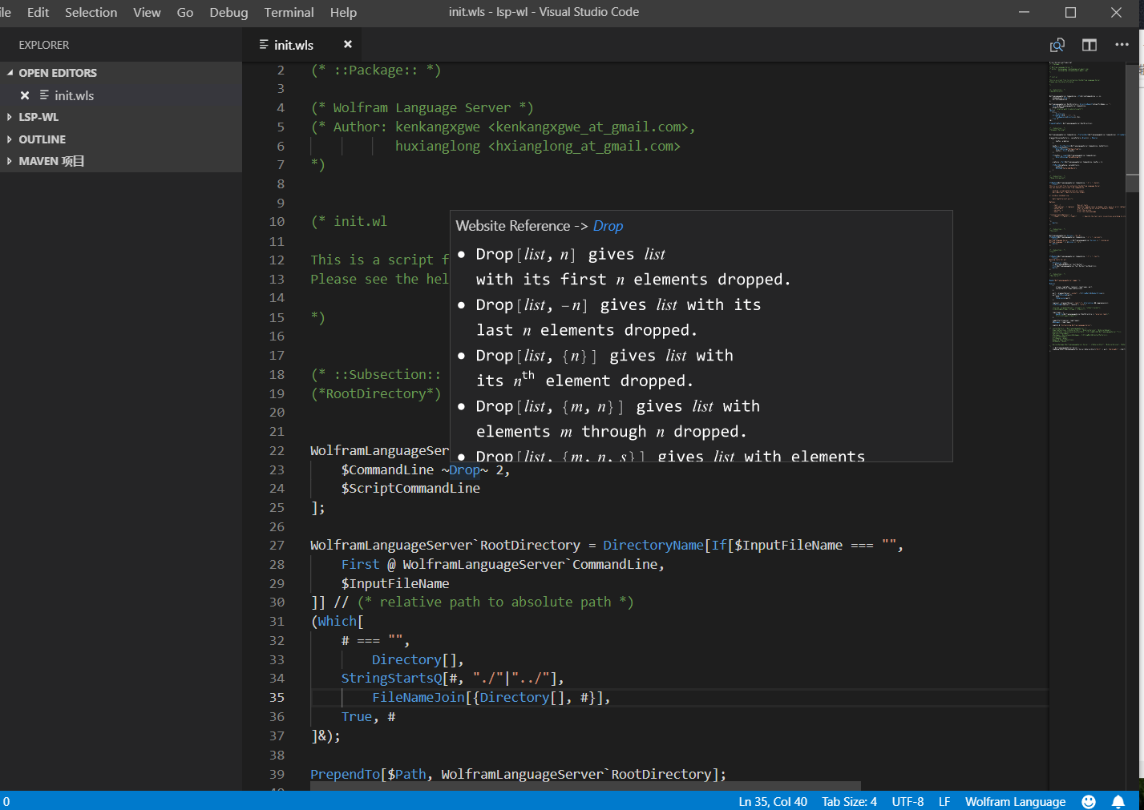Click the Ln 35, Col 40 status indicator
The image size is (1144, 810).
coord(773,801)
